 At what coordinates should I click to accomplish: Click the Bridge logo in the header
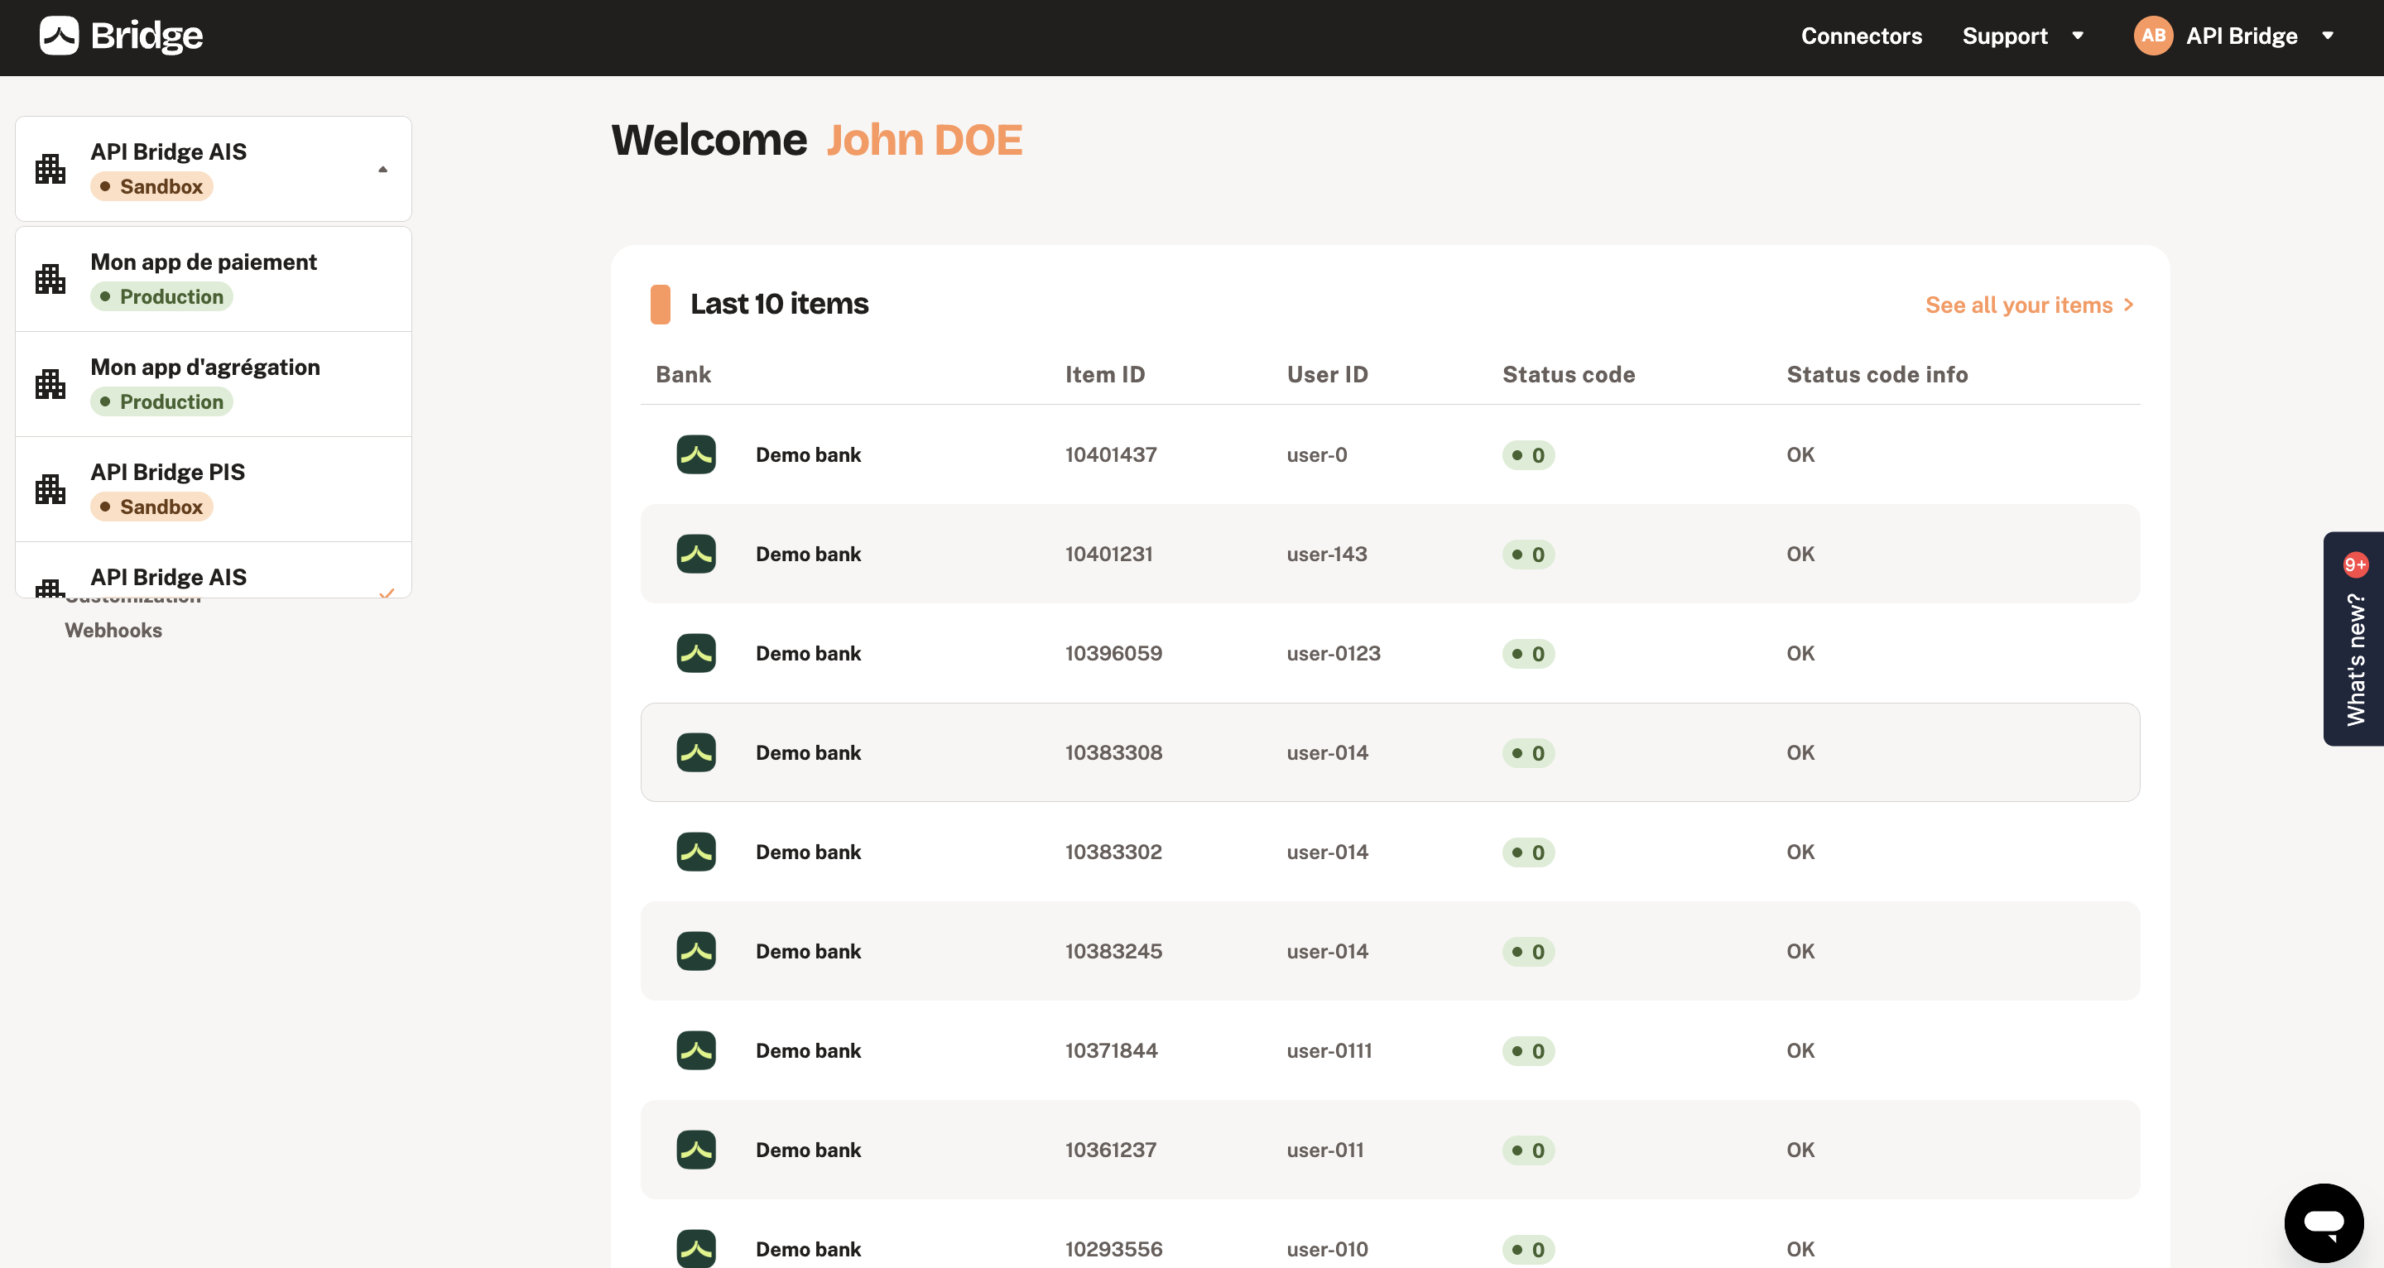click(121, 36)
